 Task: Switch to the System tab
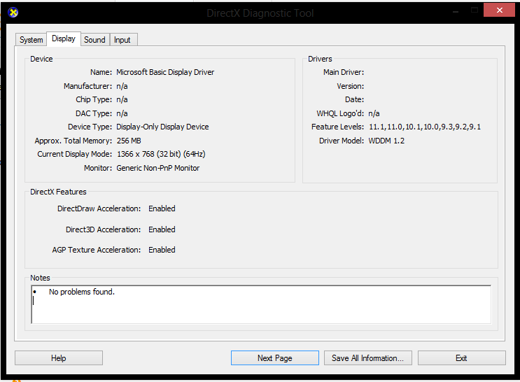[31, 40]
